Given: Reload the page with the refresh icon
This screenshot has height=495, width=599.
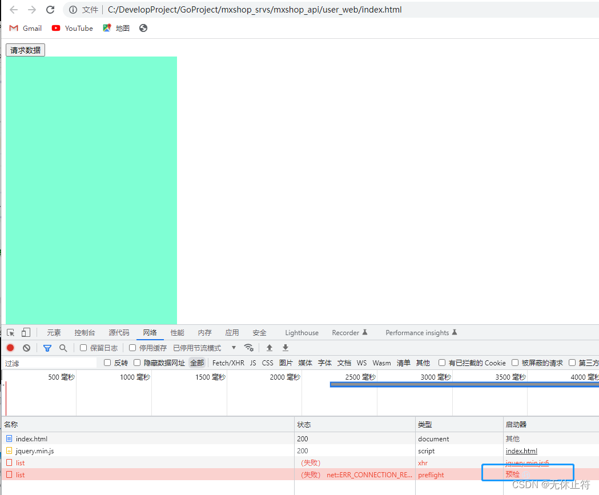Looking at the screenshot, I should 50,10.
